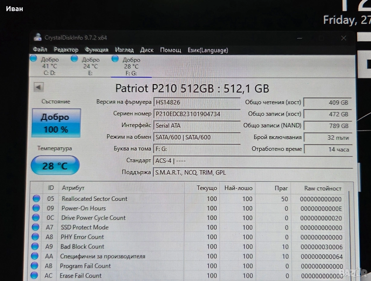The image size is (371, 281).
Task: Select the E: disk at 24 °C
Action: [x=90, y=66]
